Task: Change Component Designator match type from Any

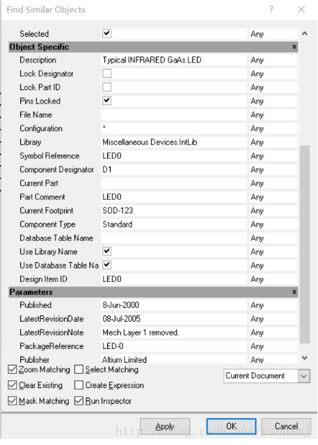Action: point(273,169)
